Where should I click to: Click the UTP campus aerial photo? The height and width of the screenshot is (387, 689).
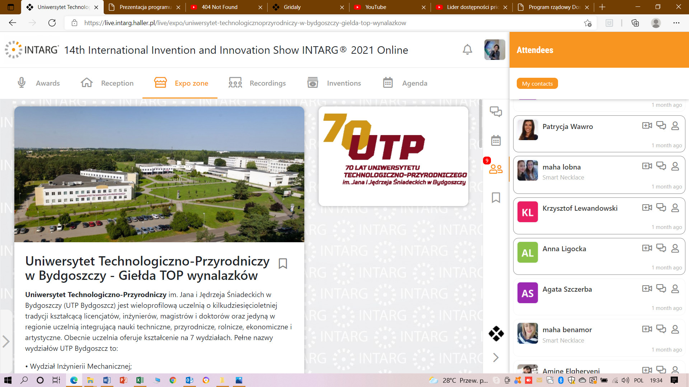pyautogui.click(x=159, y=174)
